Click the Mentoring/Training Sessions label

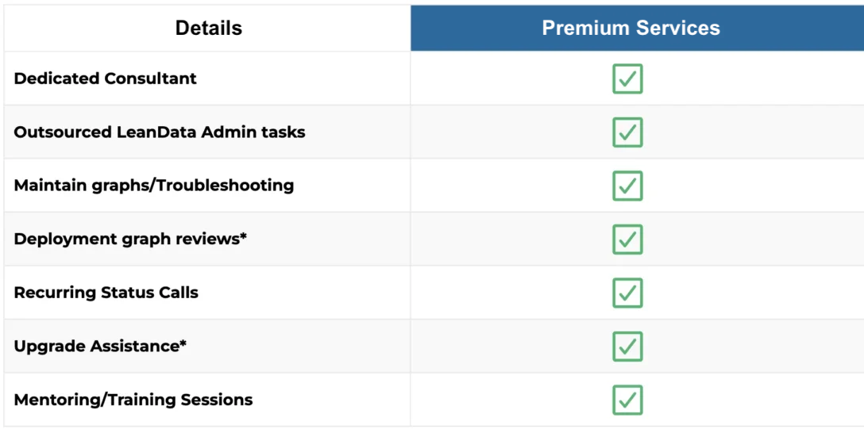coord(133,400)
